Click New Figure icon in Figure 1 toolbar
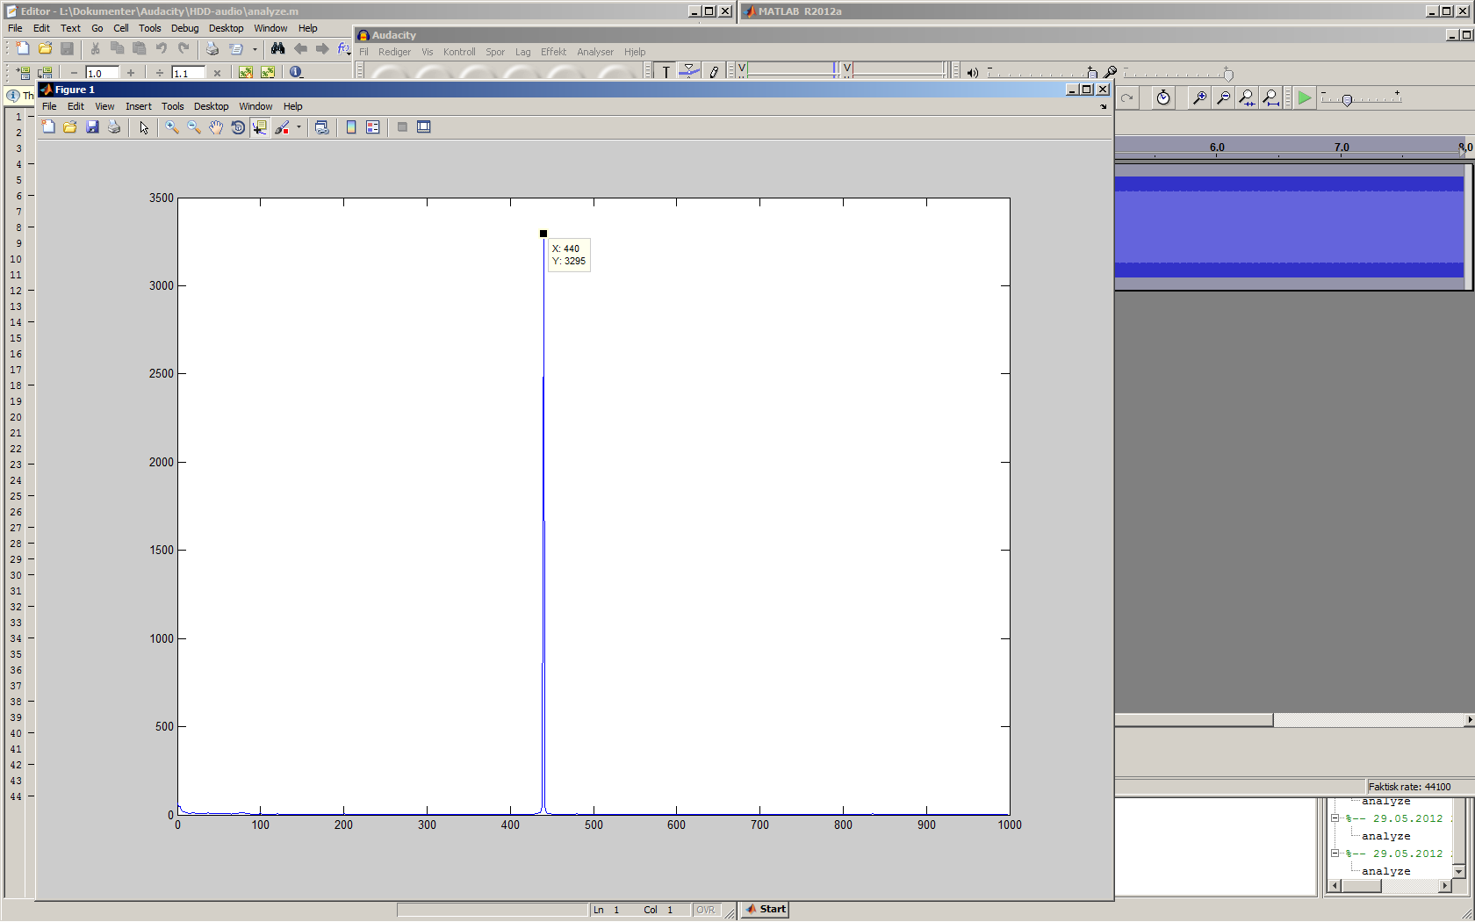Screen dimensions: 1475x922 coord(48,127)
